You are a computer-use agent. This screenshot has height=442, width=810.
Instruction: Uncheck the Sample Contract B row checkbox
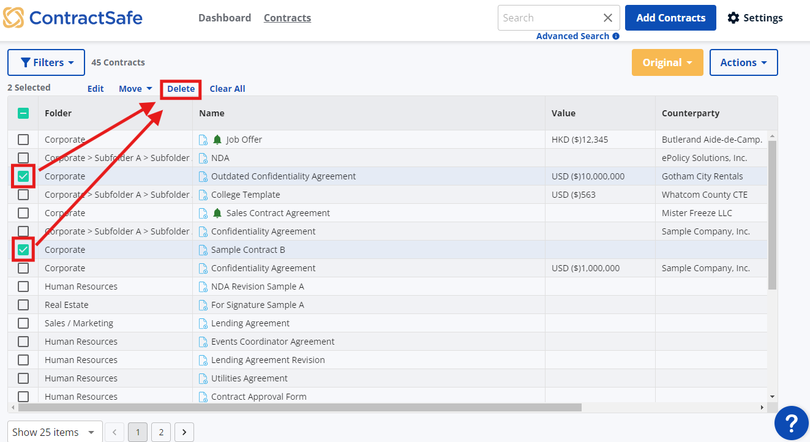23,250
